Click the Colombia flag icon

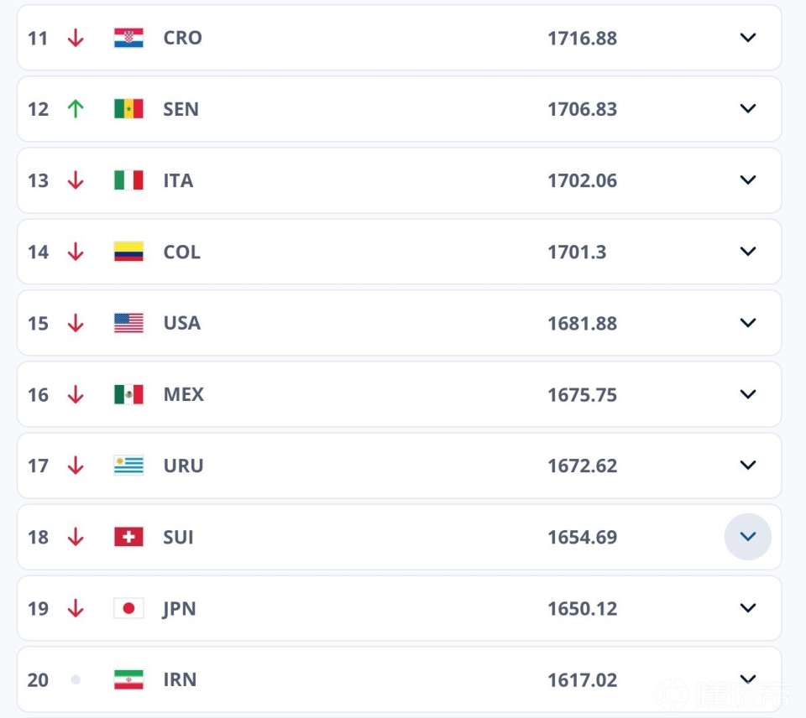pos(128,252)
